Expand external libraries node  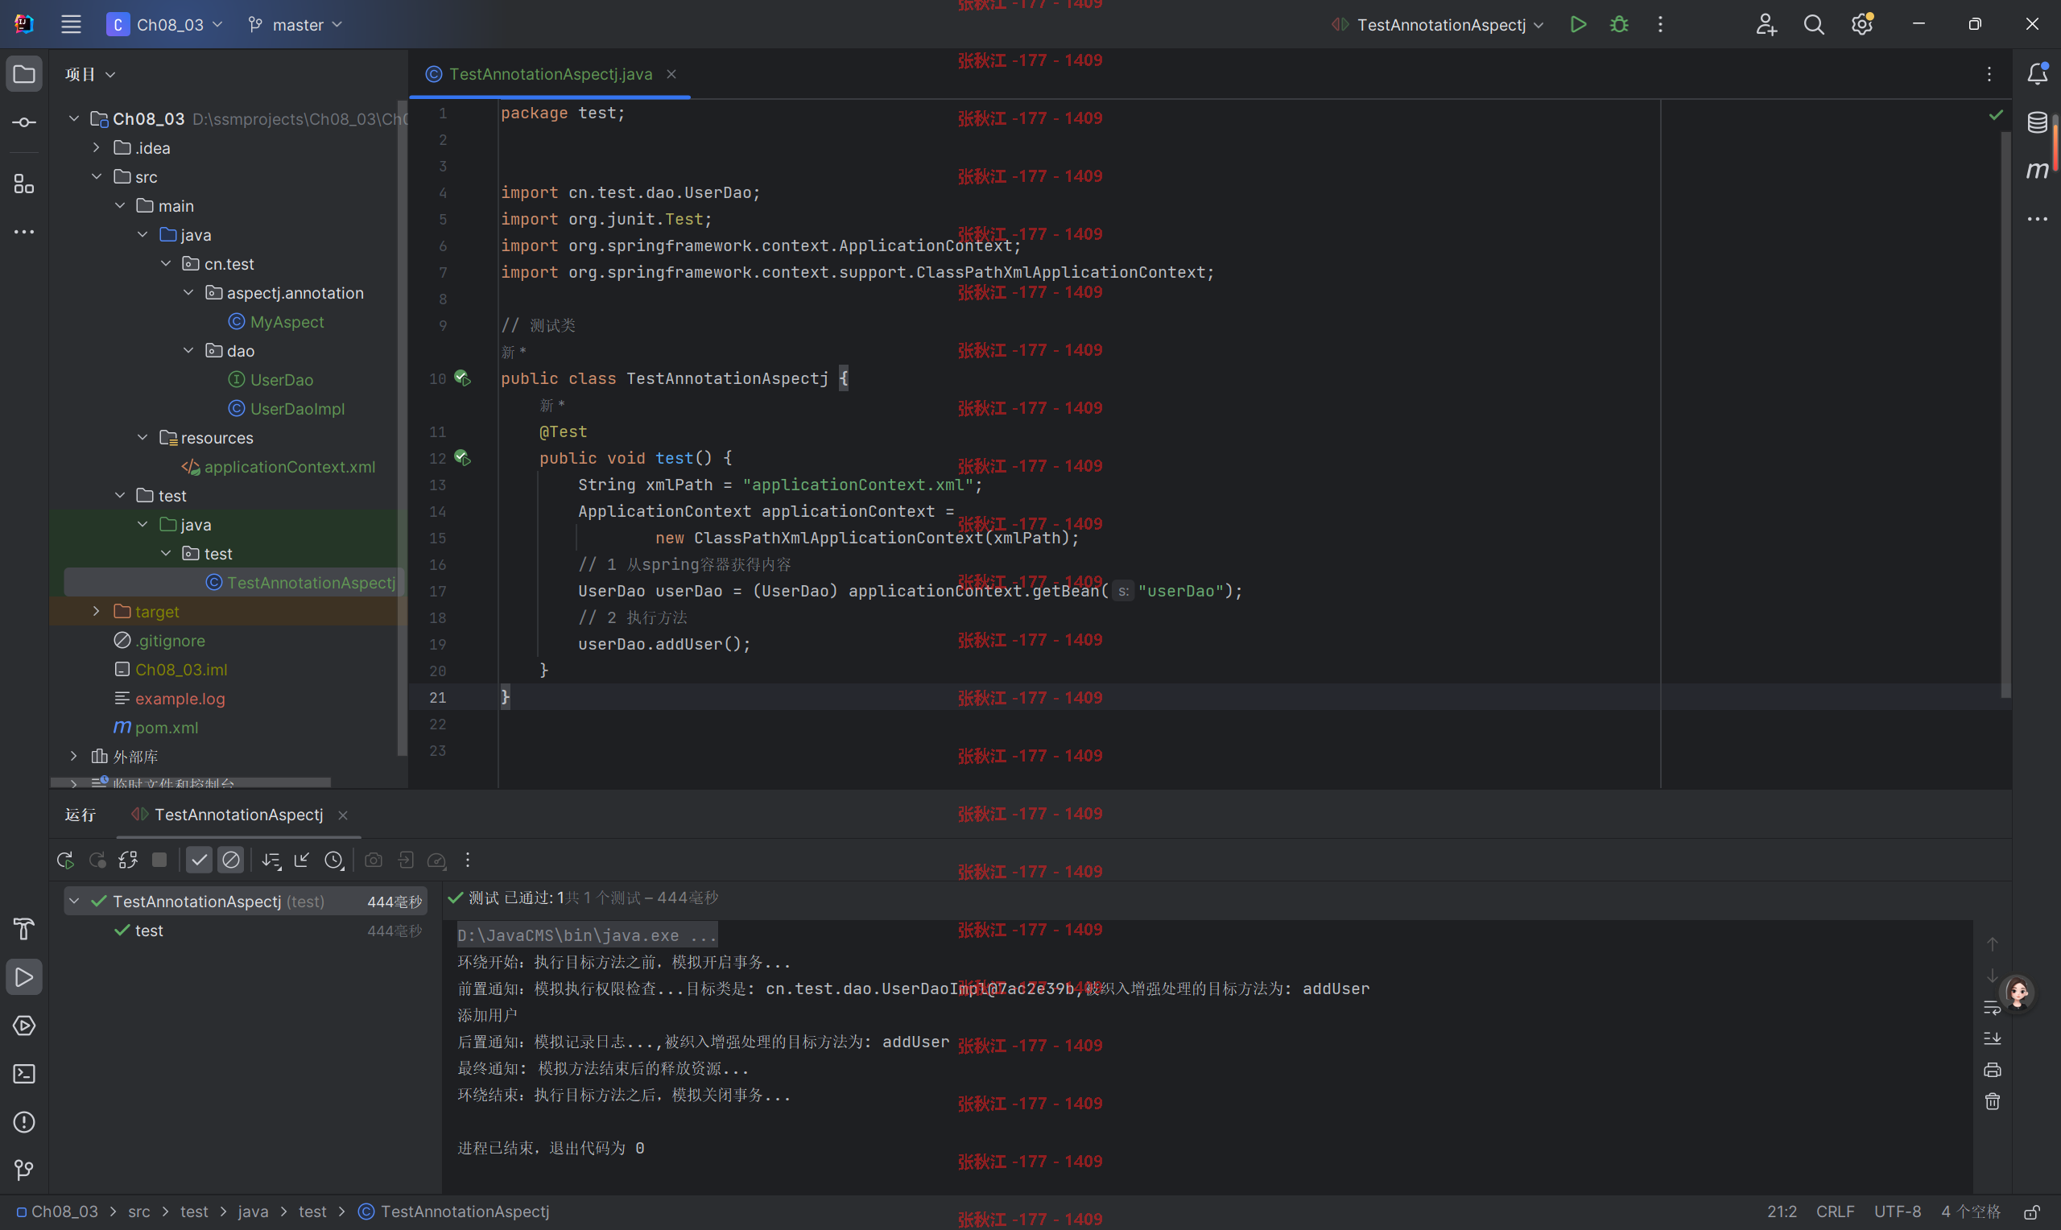tap(74, 756)
